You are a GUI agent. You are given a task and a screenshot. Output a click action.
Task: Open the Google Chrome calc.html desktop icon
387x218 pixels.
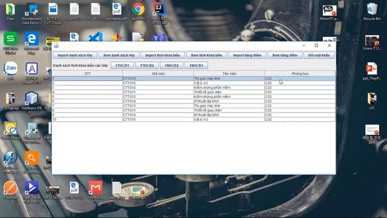tap(138, 11)
